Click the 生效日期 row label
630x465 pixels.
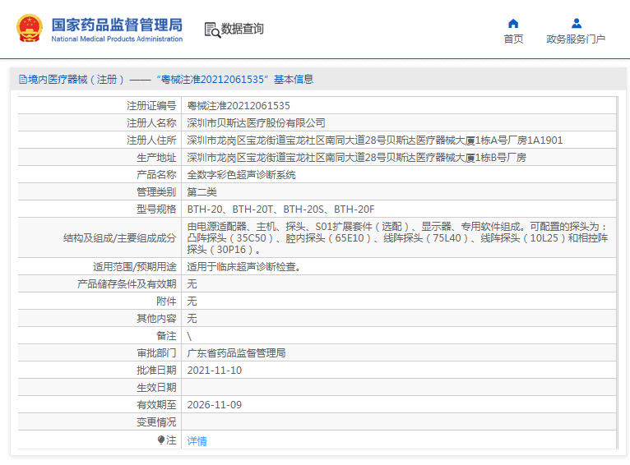pos(156,387)
